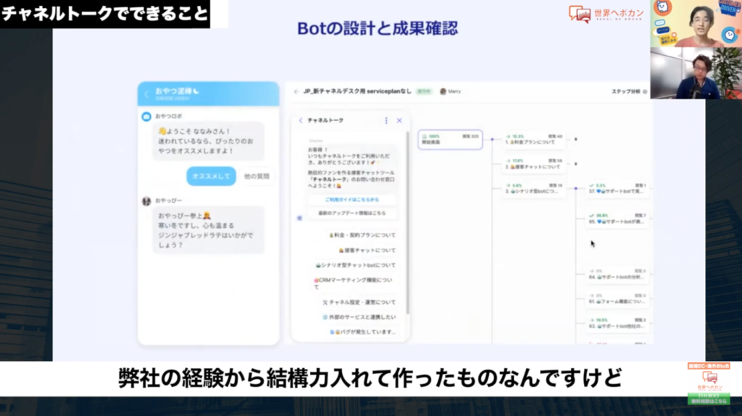Choose 料金・契約プランについて option
This screenshot has height=416, width=742.
click(362, 235)
